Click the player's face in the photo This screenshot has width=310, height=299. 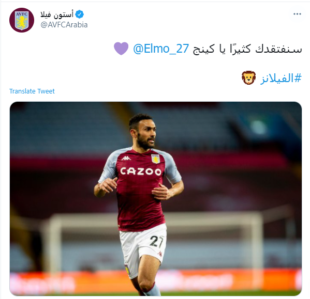tap(147, 134)
